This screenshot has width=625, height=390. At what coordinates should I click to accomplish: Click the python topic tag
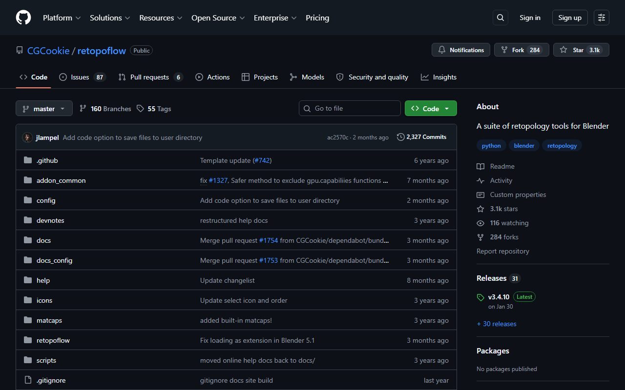tap(491, 146)
